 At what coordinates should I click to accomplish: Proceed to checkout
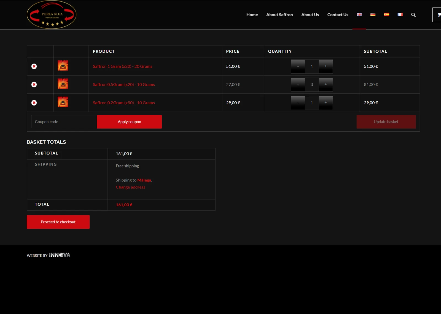(58, 222)
